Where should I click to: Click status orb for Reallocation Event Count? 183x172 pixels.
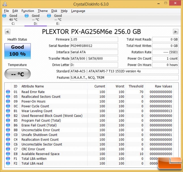coord(8,139)
